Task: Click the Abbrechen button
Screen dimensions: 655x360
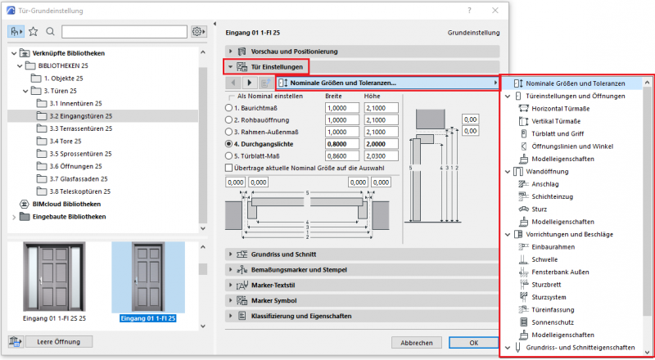Action: [x=416, y=342]
